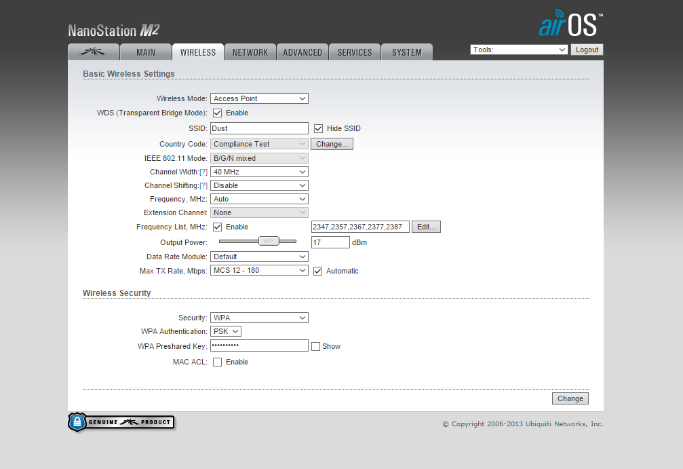Screen dimensions: 683x469
Task: Enable the MAC ACL checkbox
Action: pyautogui.click(x=218, y=362)
